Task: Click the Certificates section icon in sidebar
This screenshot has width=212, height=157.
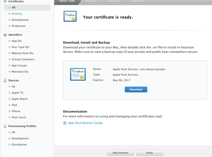Action: [x=5, y=2]
